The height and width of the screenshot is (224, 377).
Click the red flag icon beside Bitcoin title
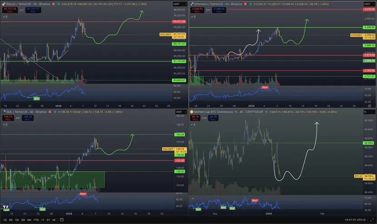[x=53, y=4]
